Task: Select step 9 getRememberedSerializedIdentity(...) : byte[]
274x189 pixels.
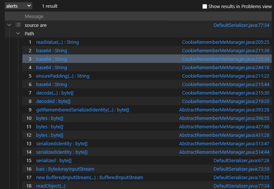Action: (x=82, y=110)
